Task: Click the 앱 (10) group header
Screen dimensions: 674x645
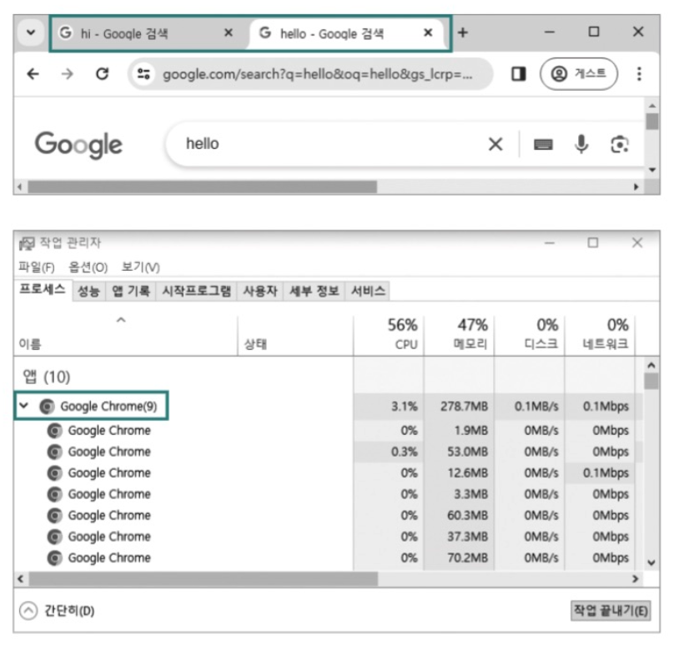Action: pyautogui.click(x=47, y=377)
